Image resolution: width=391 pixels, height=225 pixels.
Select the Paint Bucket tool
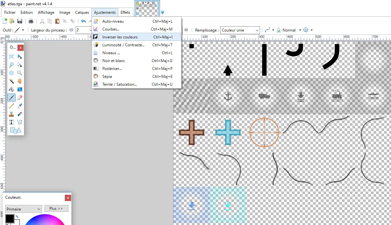point(12,89)
